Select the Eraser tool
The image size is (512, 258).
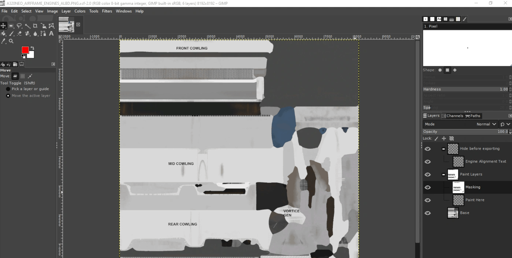[x=19, y=34]
